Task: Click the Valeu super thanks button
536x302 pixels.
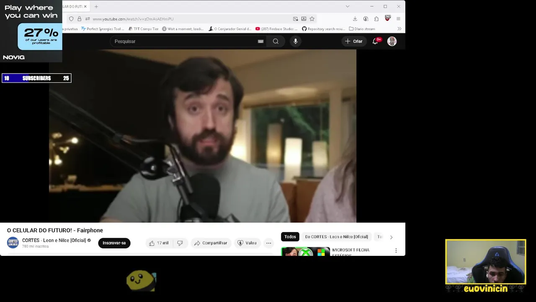Action: tap(247, 243)
